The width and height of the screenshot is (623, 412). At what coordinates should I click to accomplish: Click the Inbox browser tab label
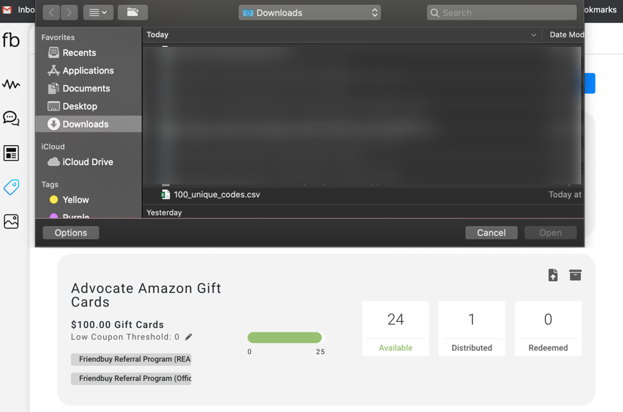point(26,10)
